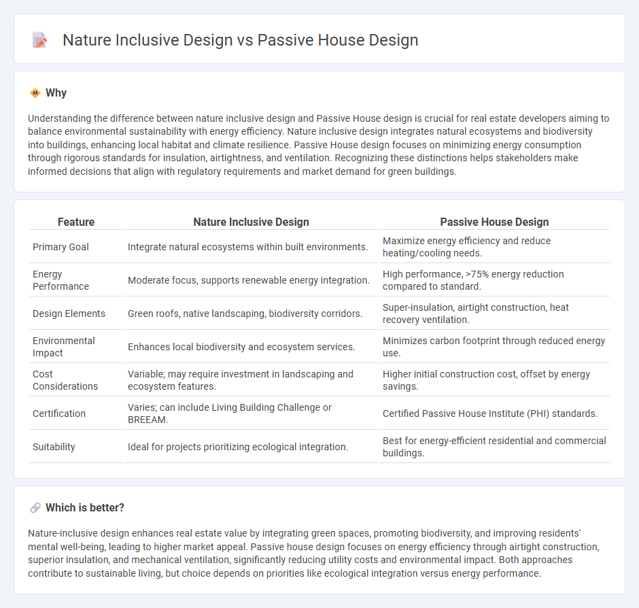Image resolution: width=639 pixels, height=608 pixels.
Task: Select the Passive House Design column header
Action: tap(494, 222)
